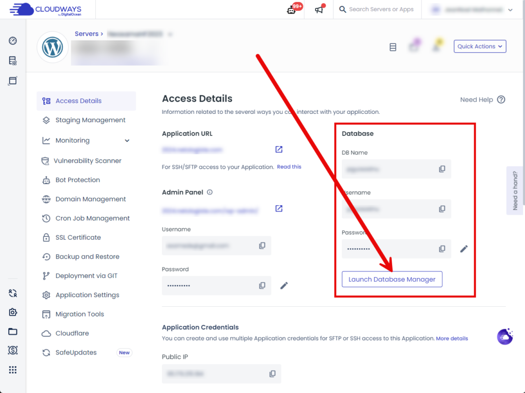Open Admin Panel URL in new tab icon
This screenshot has height=393, width=525.
[x=278, y=208]
